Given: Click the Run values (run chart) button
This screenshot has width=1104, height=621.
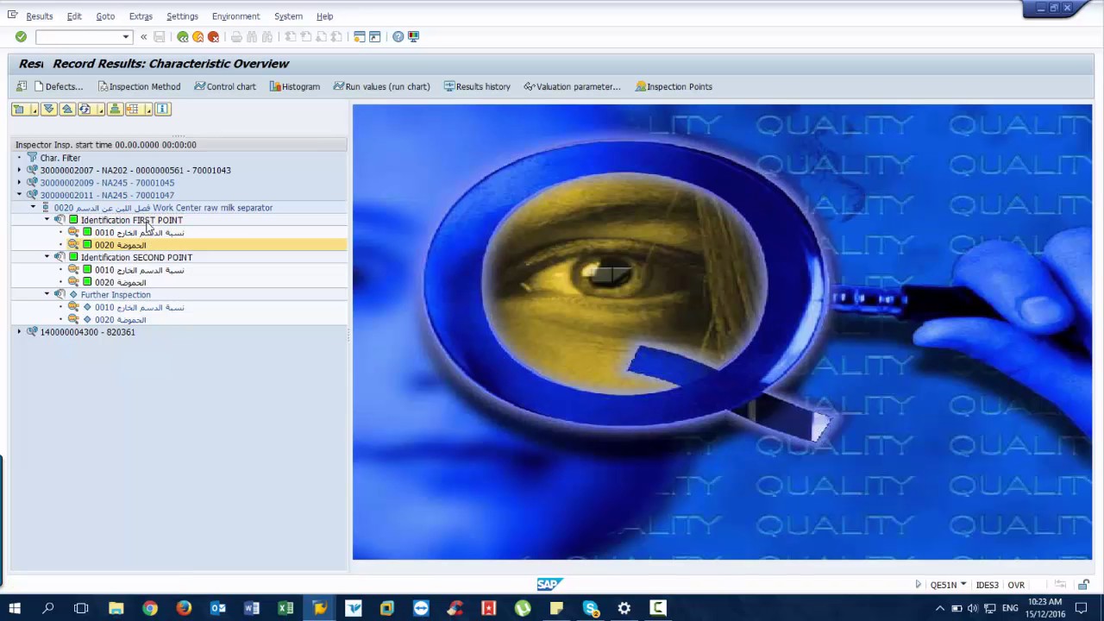Looking at the screenshot, I should (x=381, y=87).
